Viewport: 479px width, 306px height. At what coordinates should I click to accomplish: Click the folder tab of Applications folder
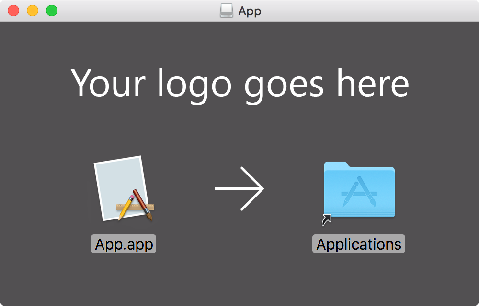click(336, 164)
